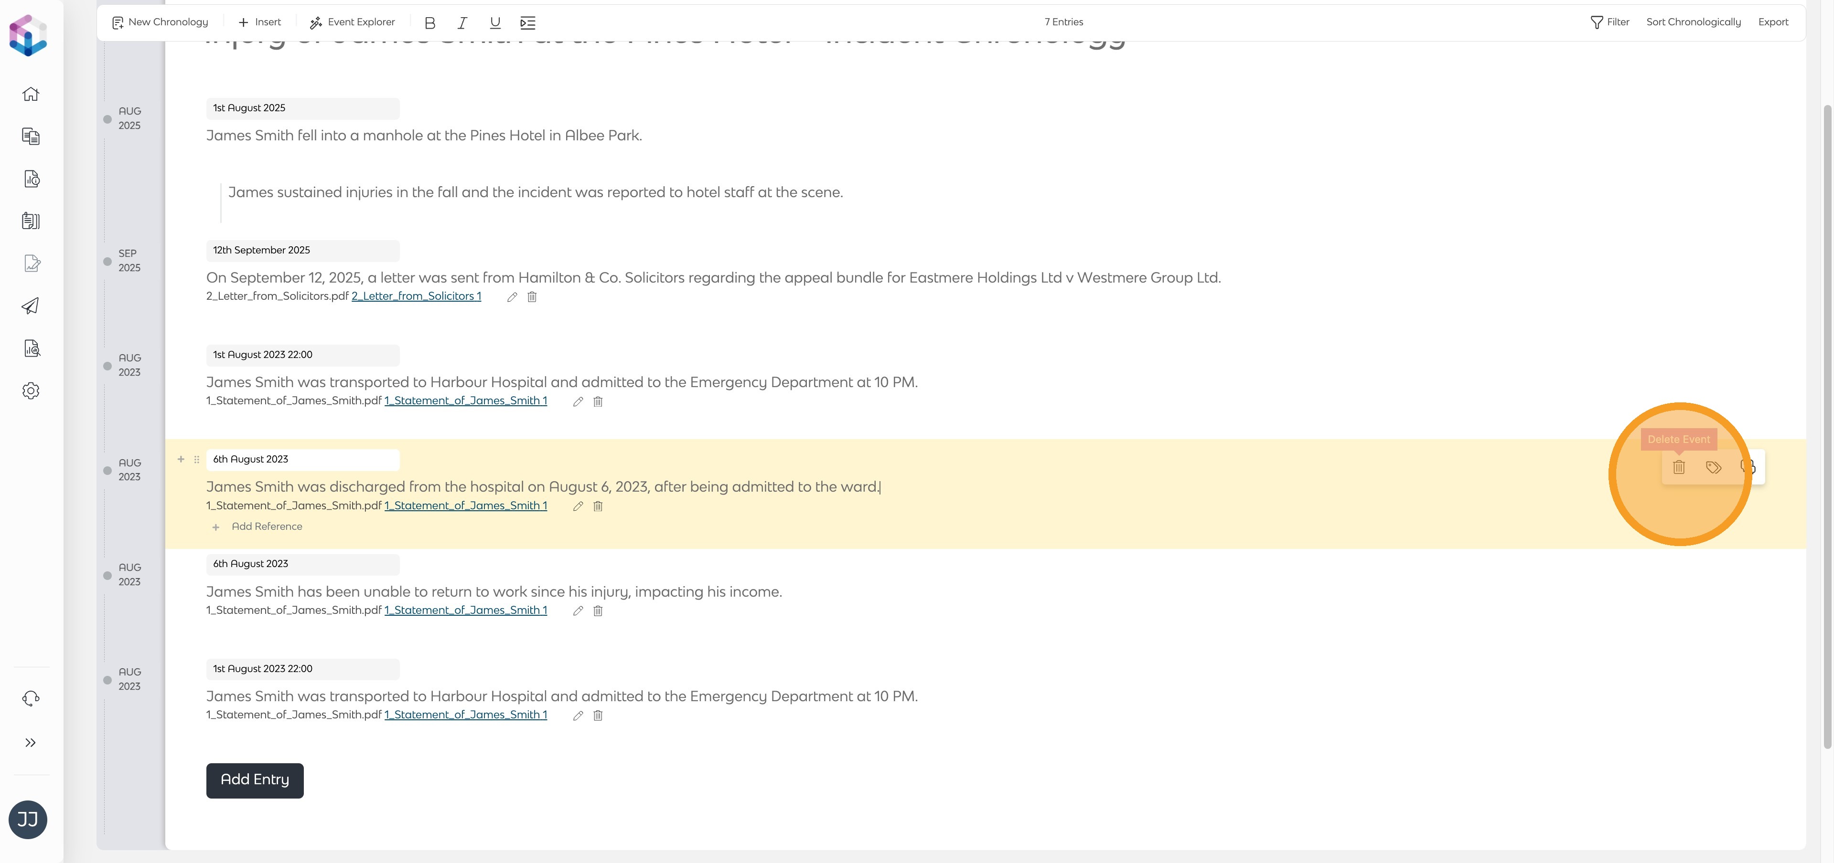Open the Filter options
This screenshot has width=1834, height=863.
pos(1610,22)
